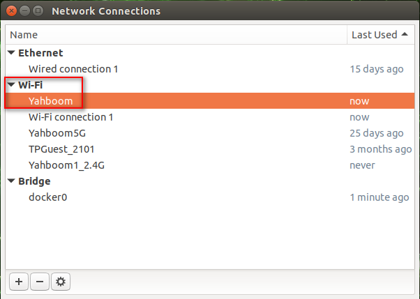Collapse the Wi-Fi group triangle

pos(11,84)
